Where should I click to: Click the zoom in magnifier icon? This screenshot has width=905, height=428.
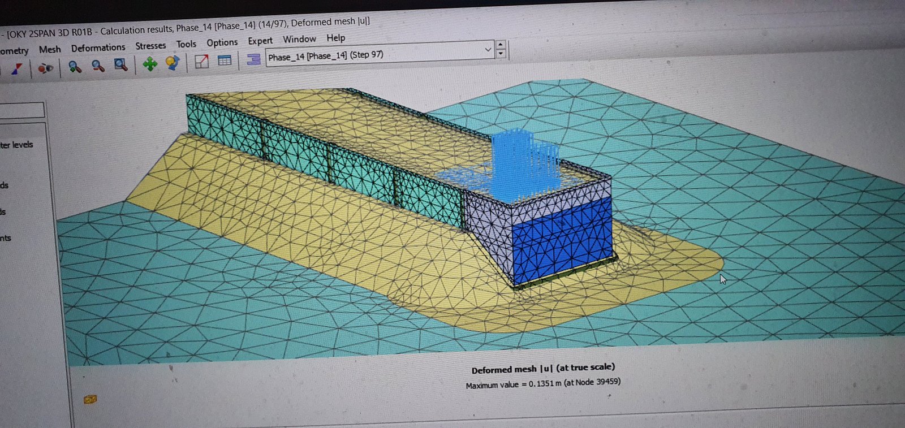pos(75,66)
